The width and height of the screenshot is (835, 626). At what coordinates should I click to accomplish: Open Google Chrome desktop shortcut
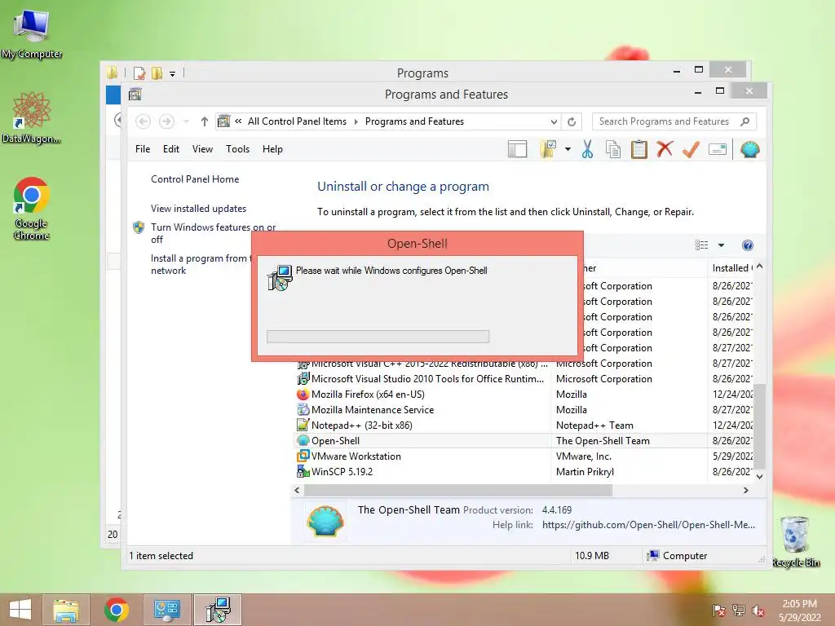[32, 208]
